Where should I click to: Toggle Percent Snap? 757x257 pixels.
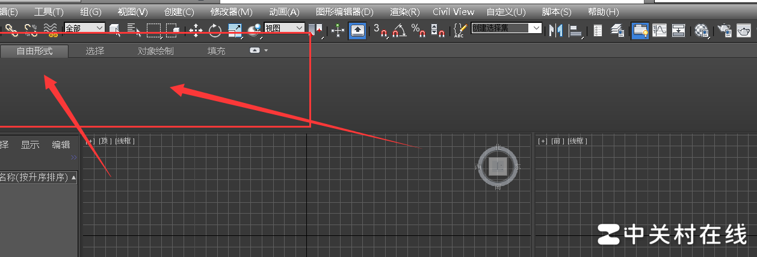tap(418, 29)
